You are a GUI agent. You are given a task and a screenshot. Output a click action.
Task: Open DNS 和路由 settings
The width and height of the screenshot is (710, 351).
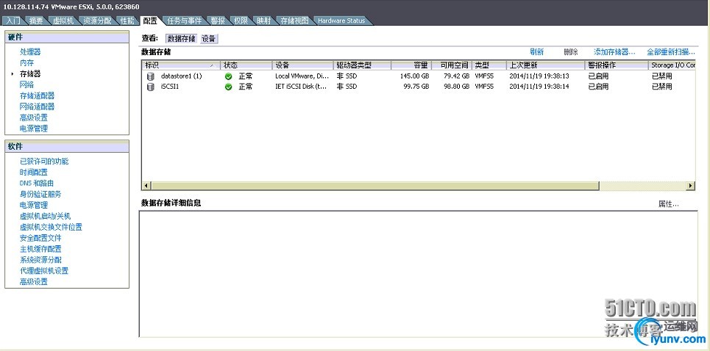(x=37, y=183)
